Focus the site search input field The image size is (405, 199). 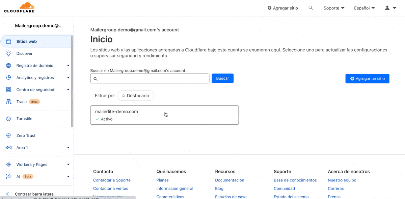pos(150,78)
